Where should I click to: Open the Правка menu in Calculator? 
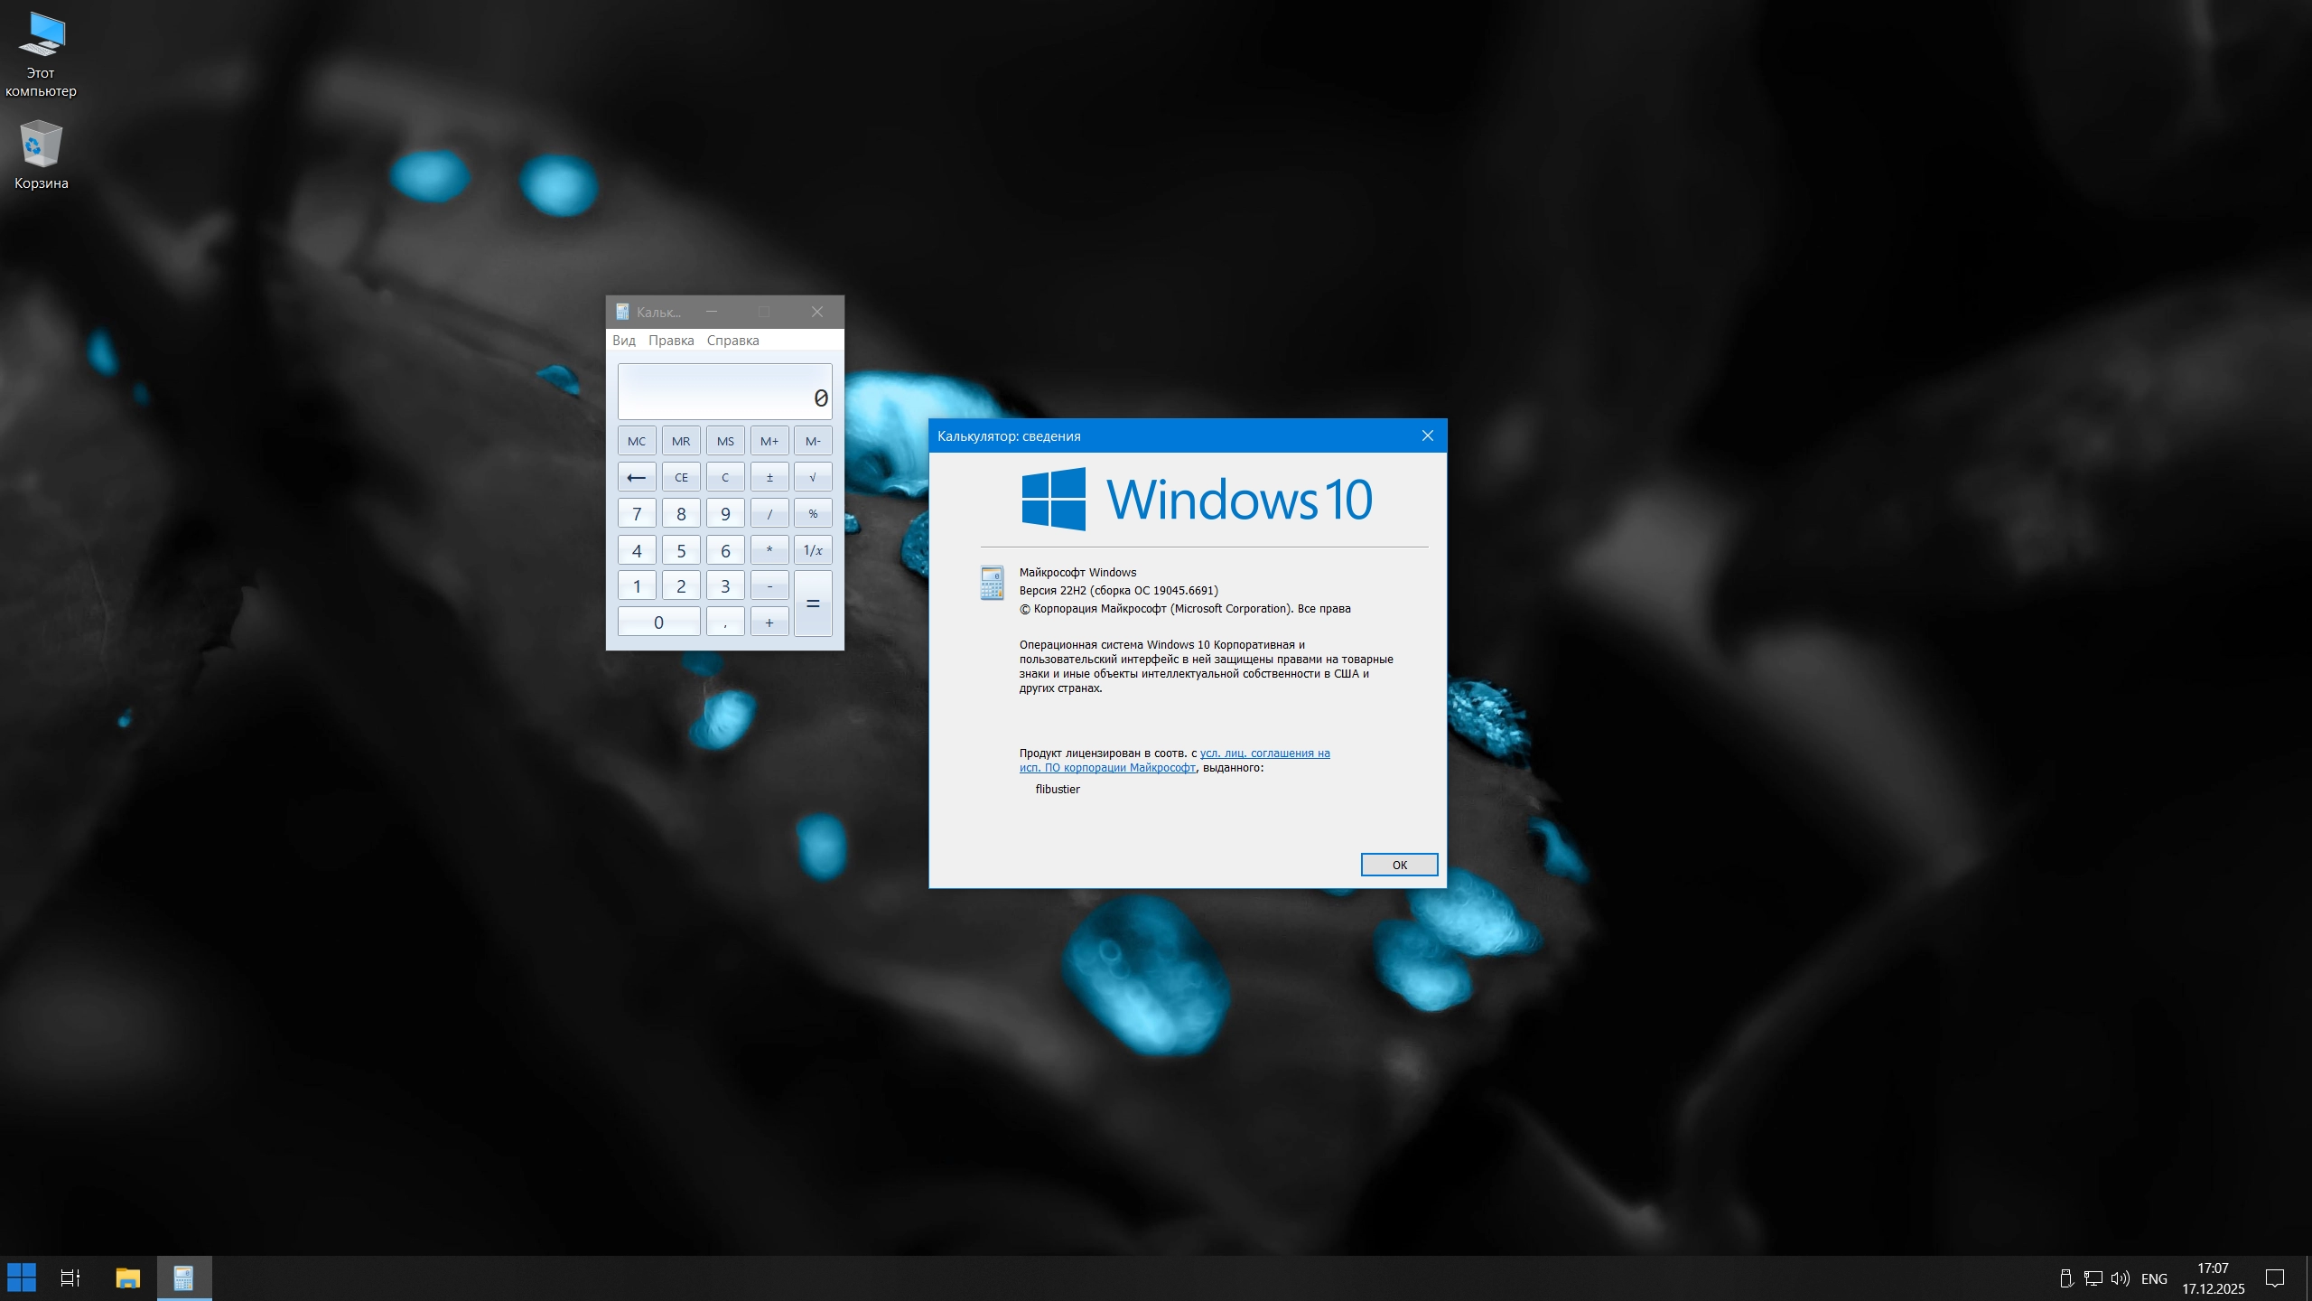671,341
